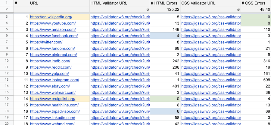Screen dimensions: 271x125
Task: Open HTML validator link in wikipedia row
Action: (x=120, y=17)
